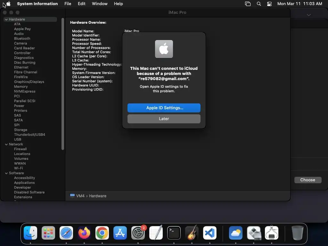
Task: Open Control Center in menu bar
Action: tap(269, 4)
